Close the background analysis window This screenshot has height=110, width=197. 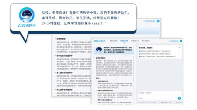point(158,21)
